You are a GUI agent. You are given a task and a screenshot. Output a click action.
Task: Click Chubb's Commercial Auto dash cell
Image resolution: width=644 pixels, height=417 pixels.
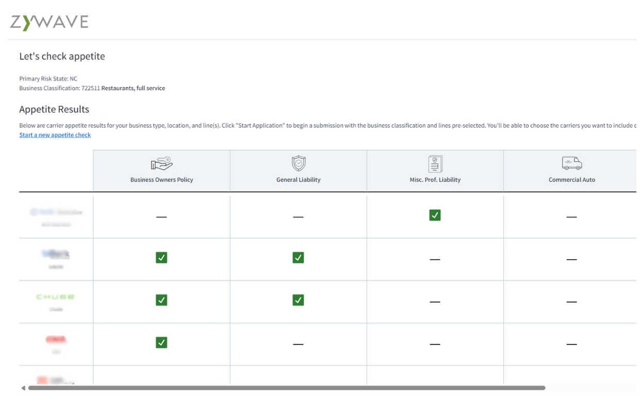pos(571,302)
